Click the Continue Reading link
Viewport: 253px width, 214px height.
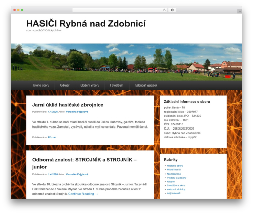click(x=83, y=194)
